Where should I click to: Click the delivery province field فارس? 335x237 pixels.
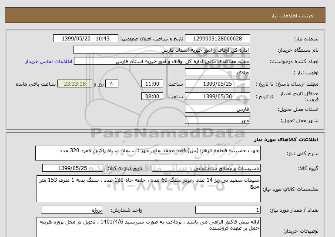pos(217,109)
